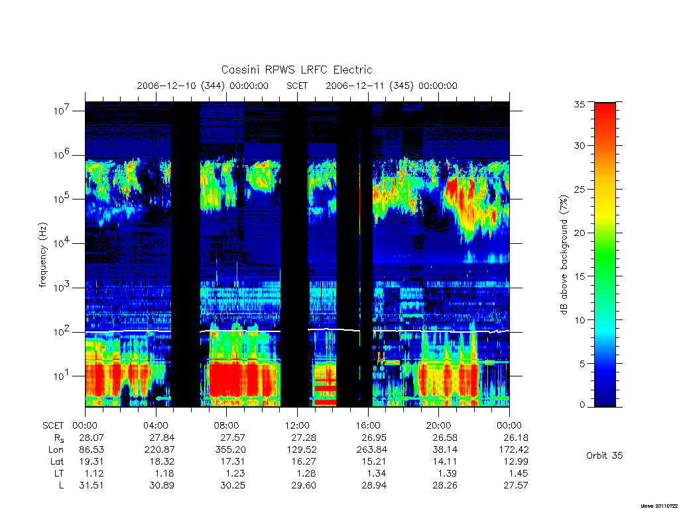Screen dimensions: 679x509
Task: Select the end date '2006-12-11 (345) 00:00:00'
Action: pos(391,85)
